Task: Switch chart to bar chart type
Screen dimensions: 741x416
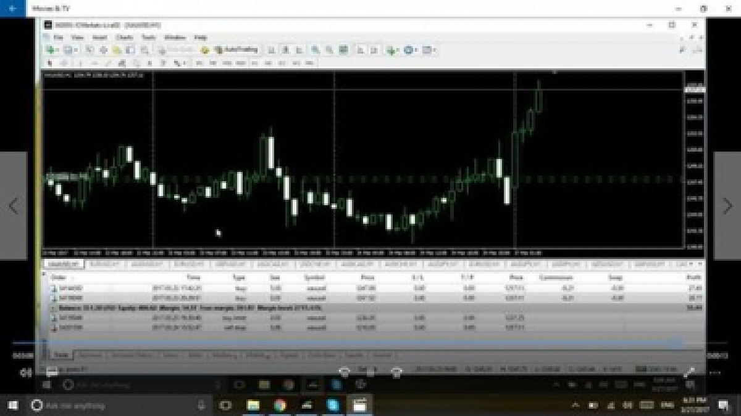Action: (x=272, y=49)
